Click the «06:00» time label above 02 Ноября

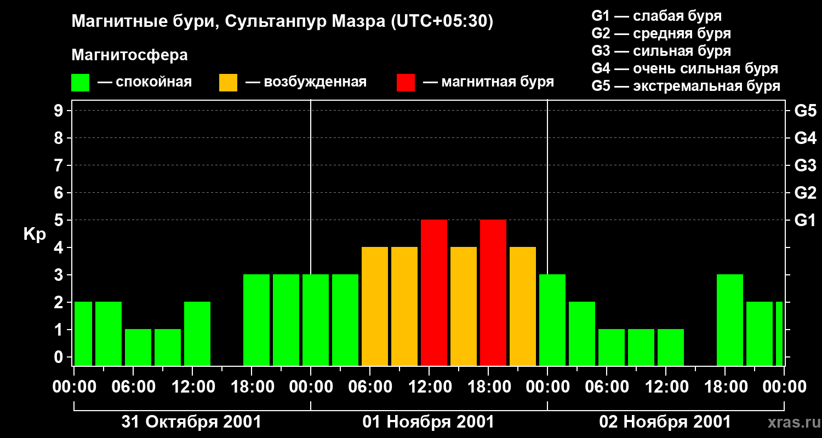coord(607,387)
